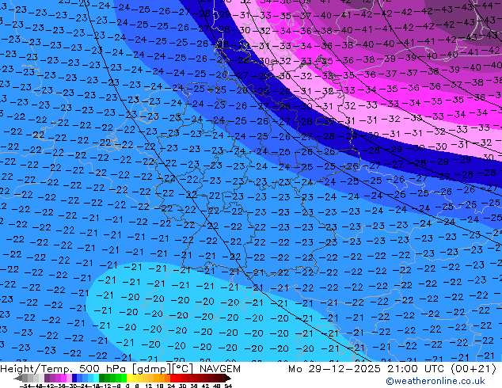Click the NAVGEM model name in title
Screen dimensions: 502x388
tap(220, 369)
